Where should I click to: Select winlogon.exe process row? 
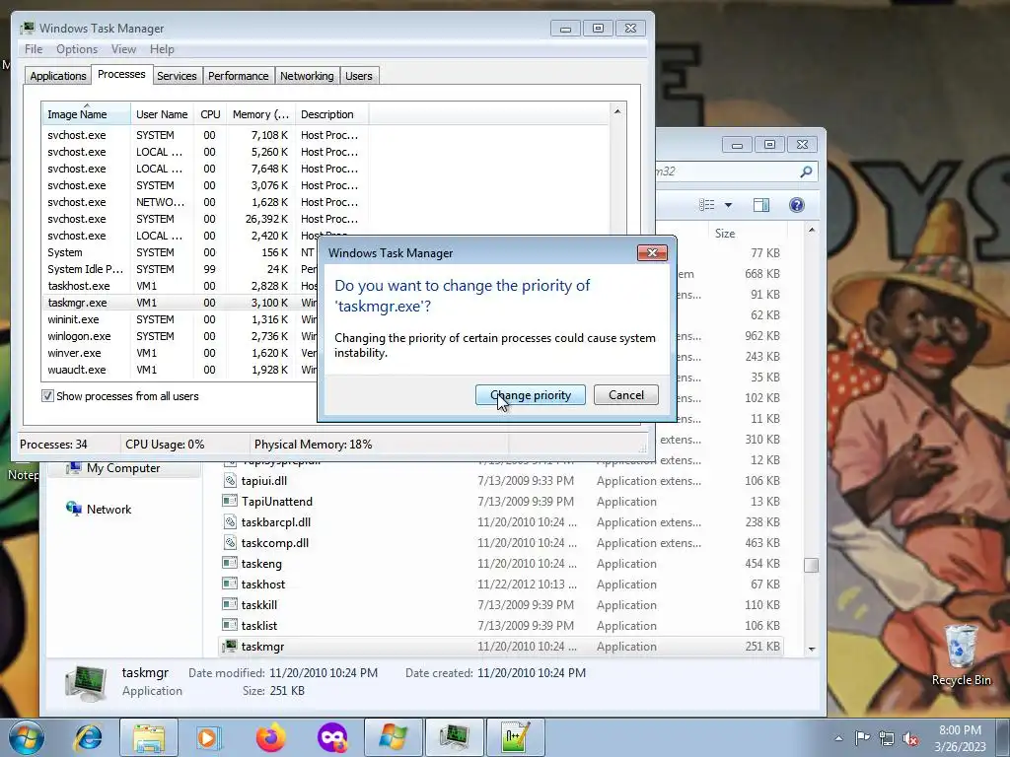pyautogui.click(x=180, y=336)
